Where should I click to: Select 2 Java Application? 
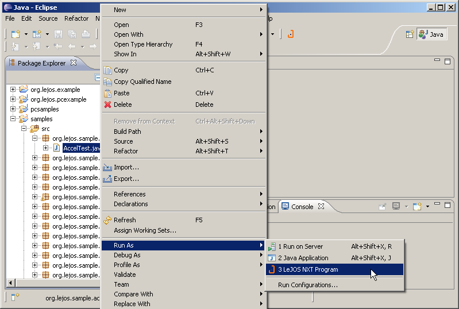point(334,258)
